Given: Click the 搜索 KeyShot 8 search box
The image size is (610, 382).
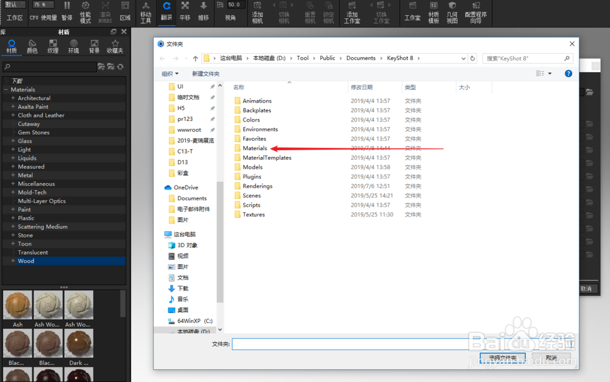Looking at the screenshot, I should (528, 59).
